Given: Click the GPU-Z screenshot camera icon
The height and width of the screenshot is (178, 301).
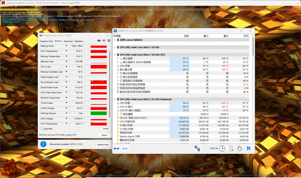Looking at the screenshot, I should point(99,41).
